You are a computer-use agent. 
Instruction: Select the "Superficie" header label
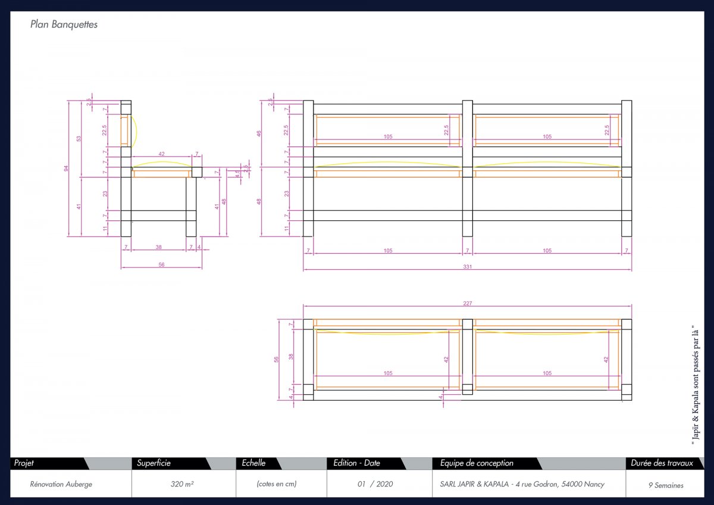[154, 463]
